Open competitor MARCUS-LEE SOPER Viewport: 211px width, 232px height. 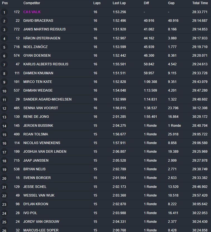[41, 230]
